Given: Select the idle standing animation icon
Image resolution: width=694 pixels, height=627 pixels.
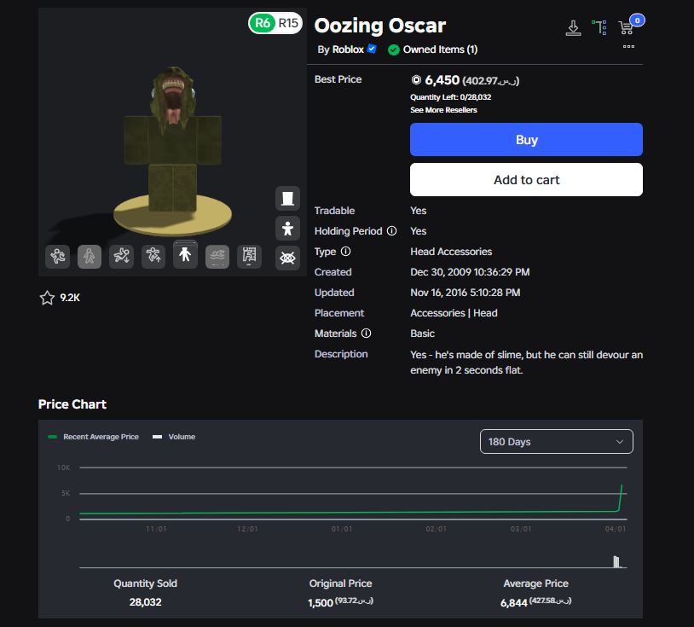Looking at the screenshot, I should click(x=185, y=254).
